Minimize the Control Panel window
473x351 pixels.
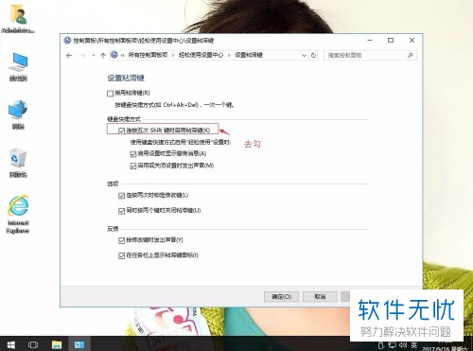point(370,41)
